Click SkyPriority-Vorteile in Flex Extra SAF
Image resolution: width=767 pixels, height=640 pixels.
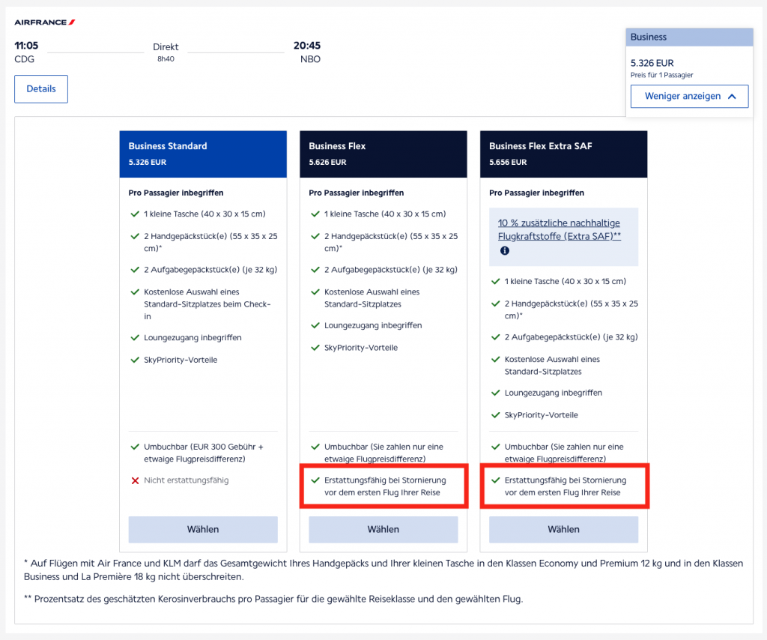coord(542,415)
